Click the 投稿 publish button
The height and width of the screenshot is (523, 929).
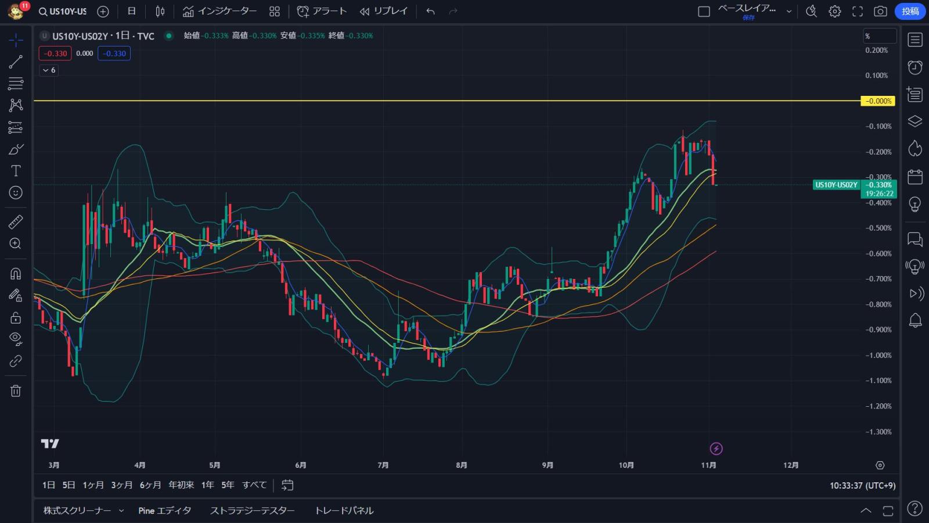tap(910, 11)
